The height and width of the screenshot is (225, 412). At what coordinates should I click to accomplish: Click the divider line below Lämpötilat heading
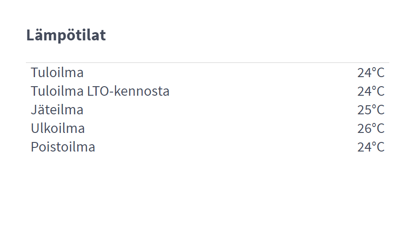point(207,63)
